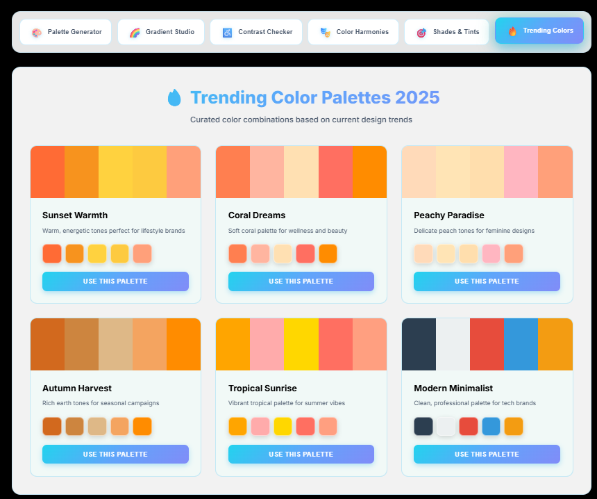
Task: Use the Modern Minimalist palette
Action: pos(487,454)
